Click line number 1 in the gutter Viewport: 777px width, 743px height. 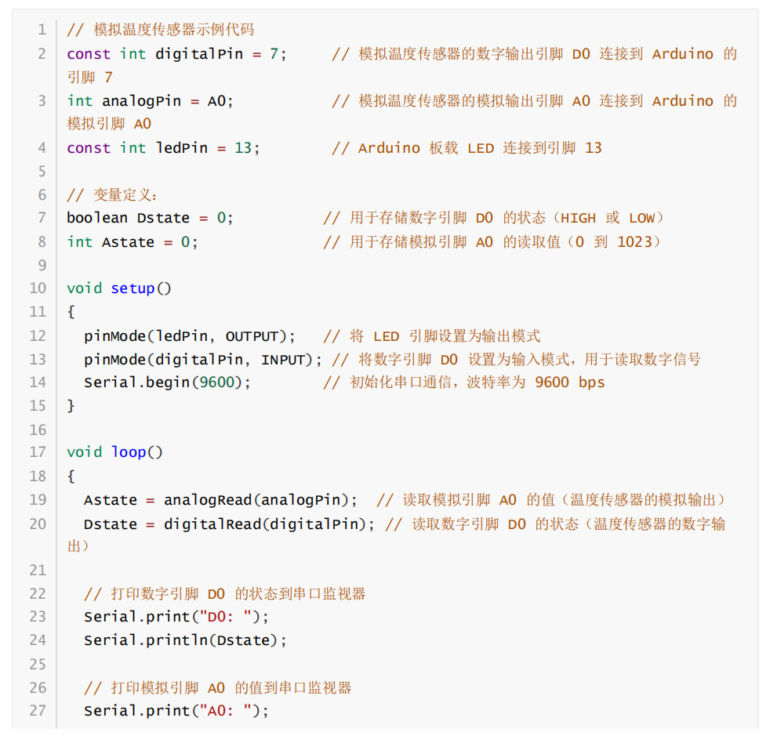coord(41,30)
